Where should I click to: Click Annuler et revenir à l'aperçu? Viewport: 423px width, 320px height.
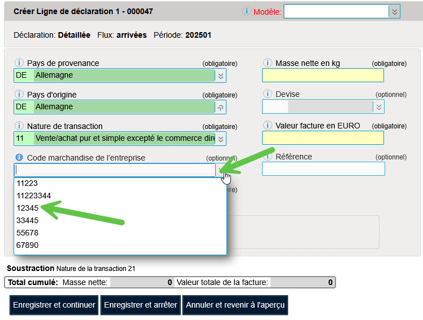point(236,305)
